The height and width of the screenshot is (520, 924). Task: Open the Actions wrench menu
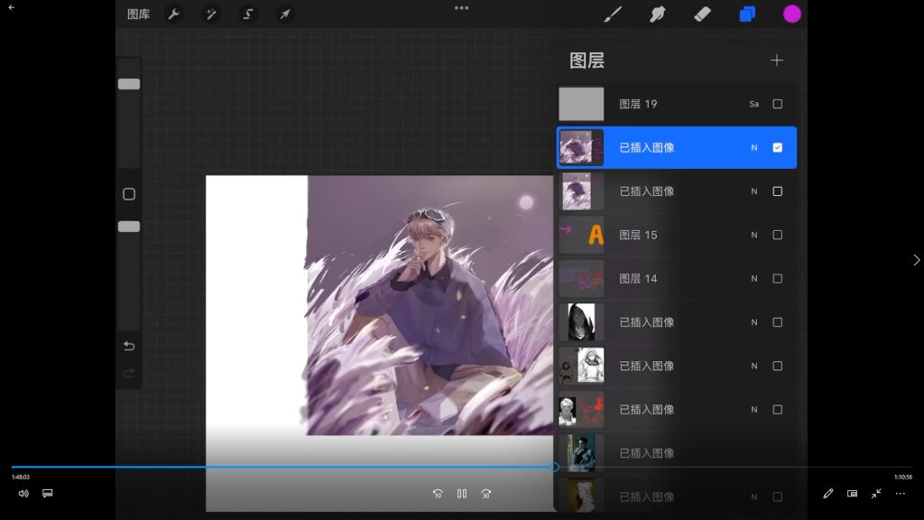point(174,14)
